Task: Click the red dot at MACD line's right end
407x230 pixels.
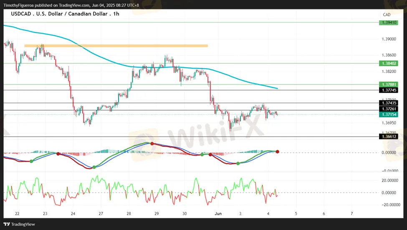Action: pos(277,152)
